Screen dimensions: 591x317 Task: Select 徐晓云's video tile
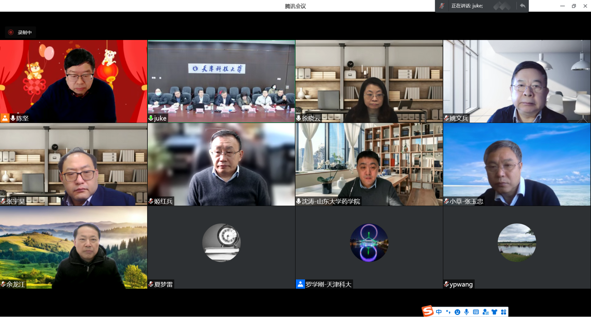click(x=369, y=81)
